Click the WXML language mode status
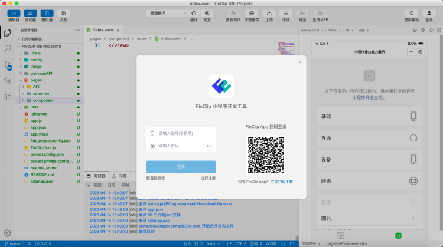Image resolution: width=443 pixels, height=247 pixels. point(271,243)
